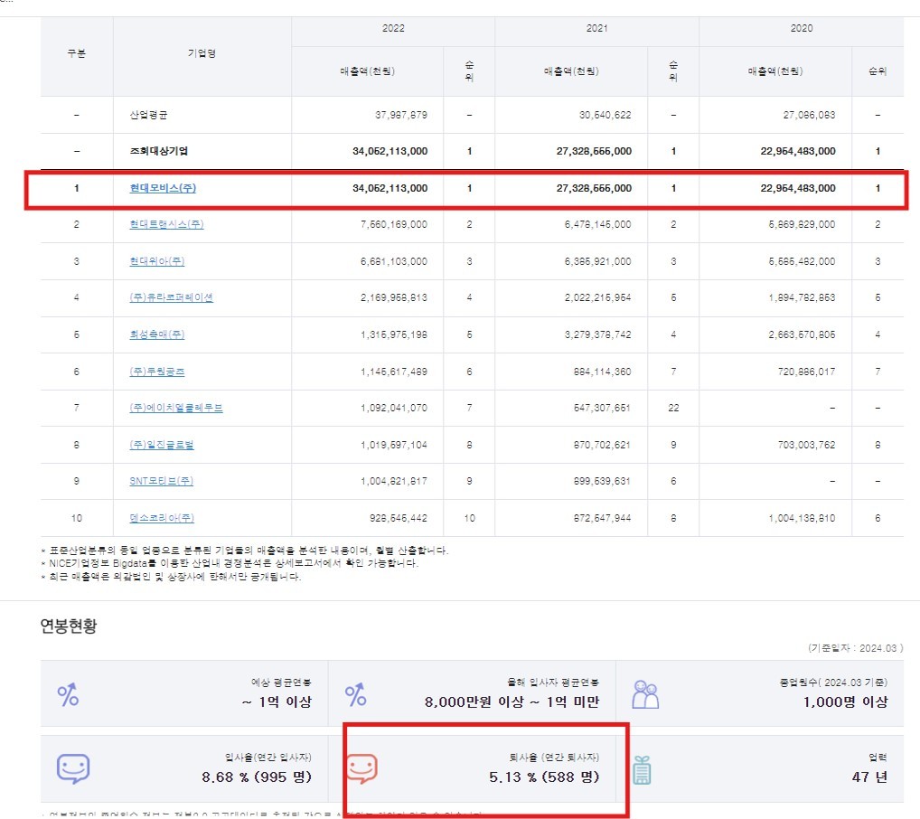Click the 매출액(천원) header under 2022
This screenshot has height=819, width=920.
coord(367,71)
